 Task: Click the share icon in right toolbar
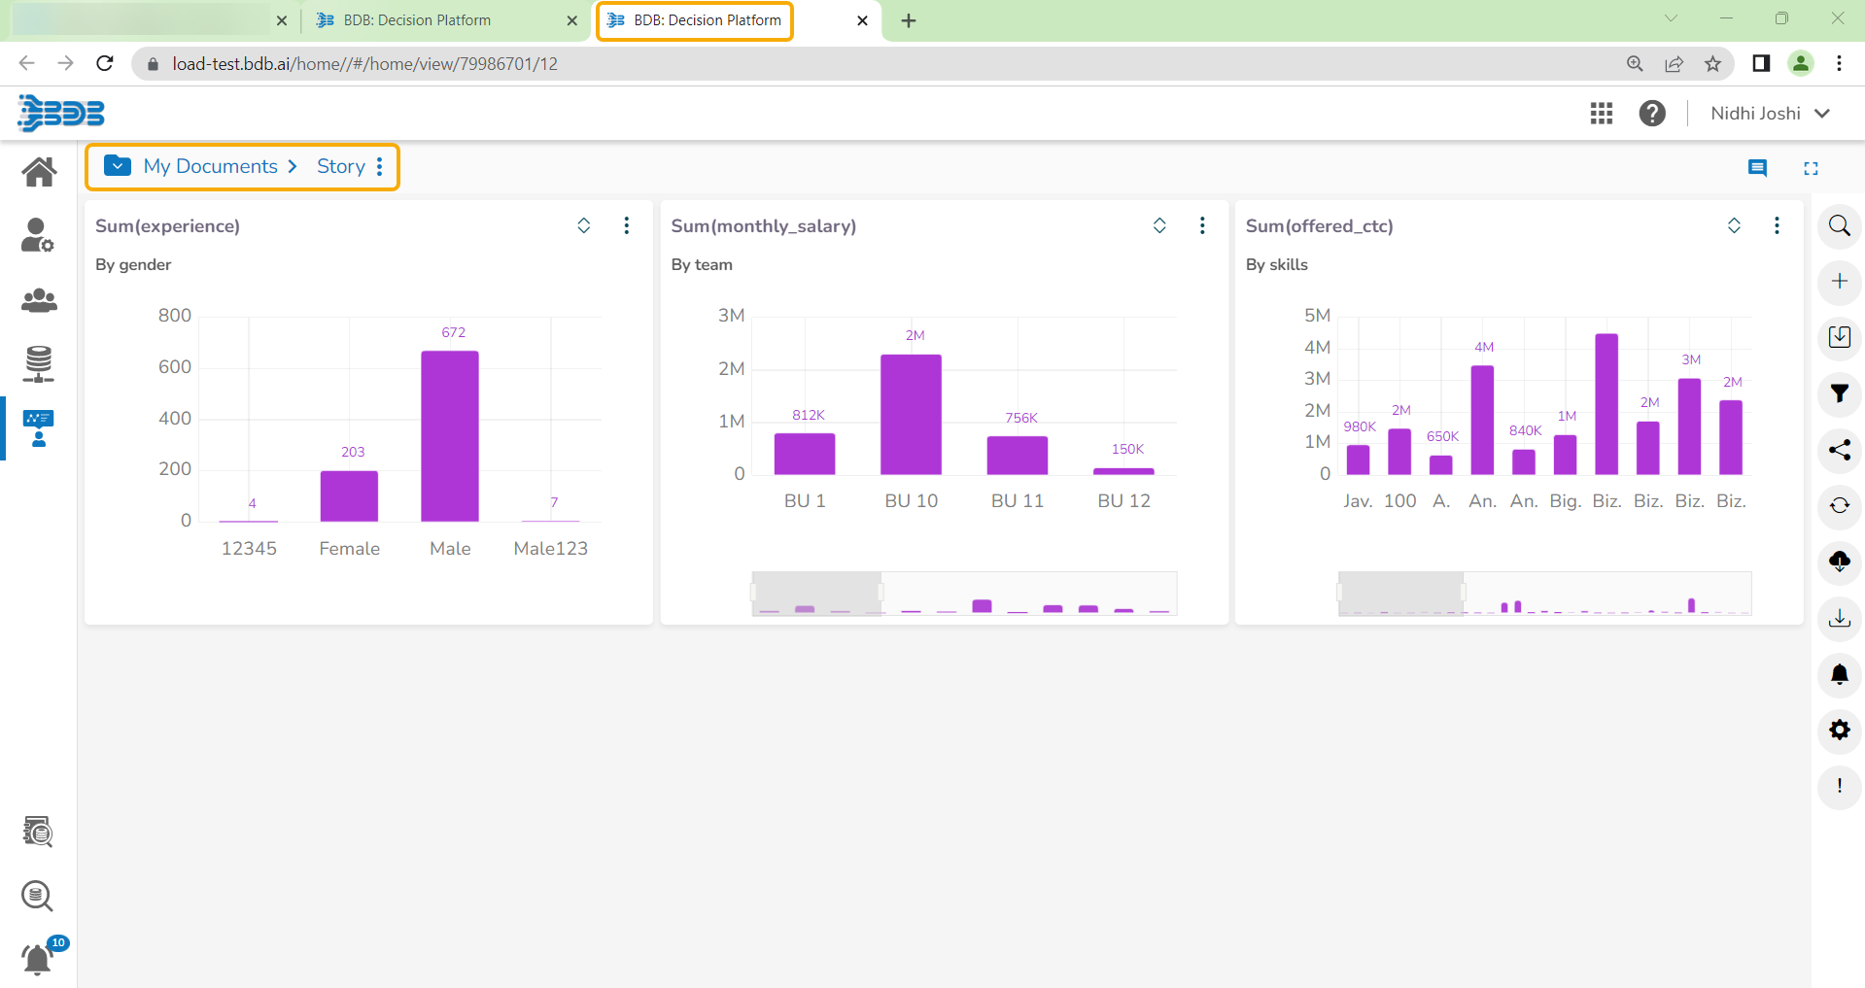tap(1839, 450)
